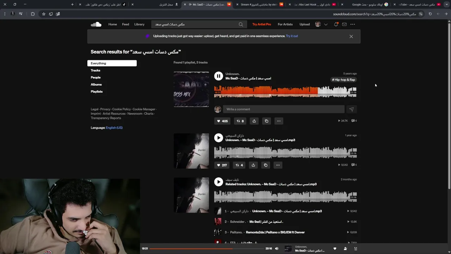The image size is (451, 254).
Task: Filter results by Playlists
Action: pyautogui.click(x=97, y=91)
